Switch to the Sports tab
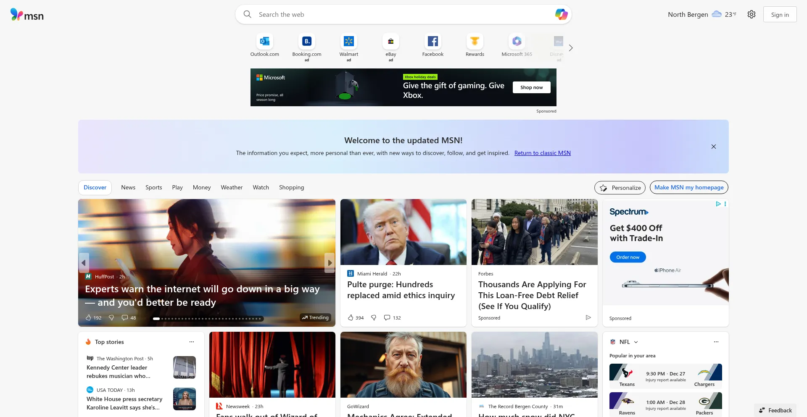The image size is (807, 417). pos(153,187)
